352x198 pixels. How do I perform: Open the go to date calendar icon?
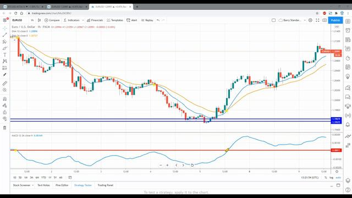click(70, 178)
